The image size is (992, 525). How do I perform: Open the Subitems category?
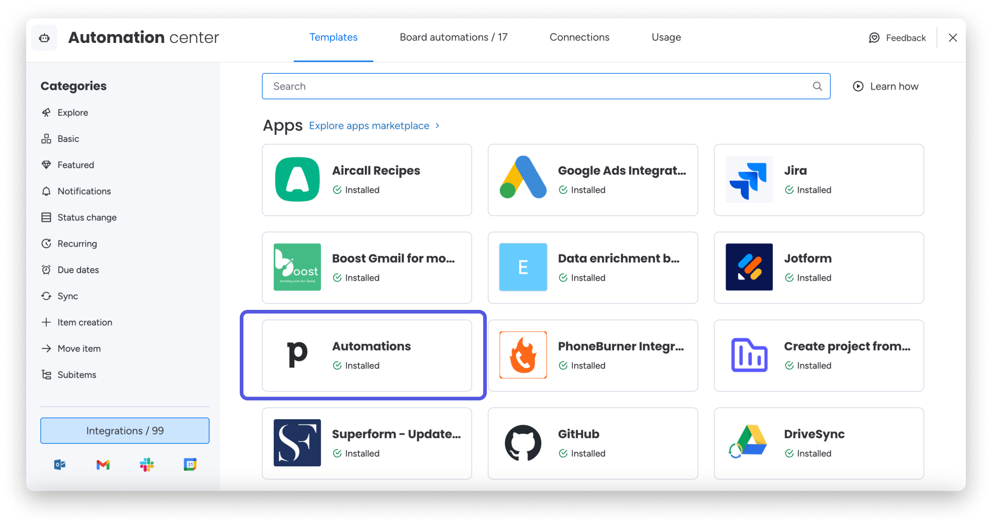pyautogui.click(x=69, y=374)
